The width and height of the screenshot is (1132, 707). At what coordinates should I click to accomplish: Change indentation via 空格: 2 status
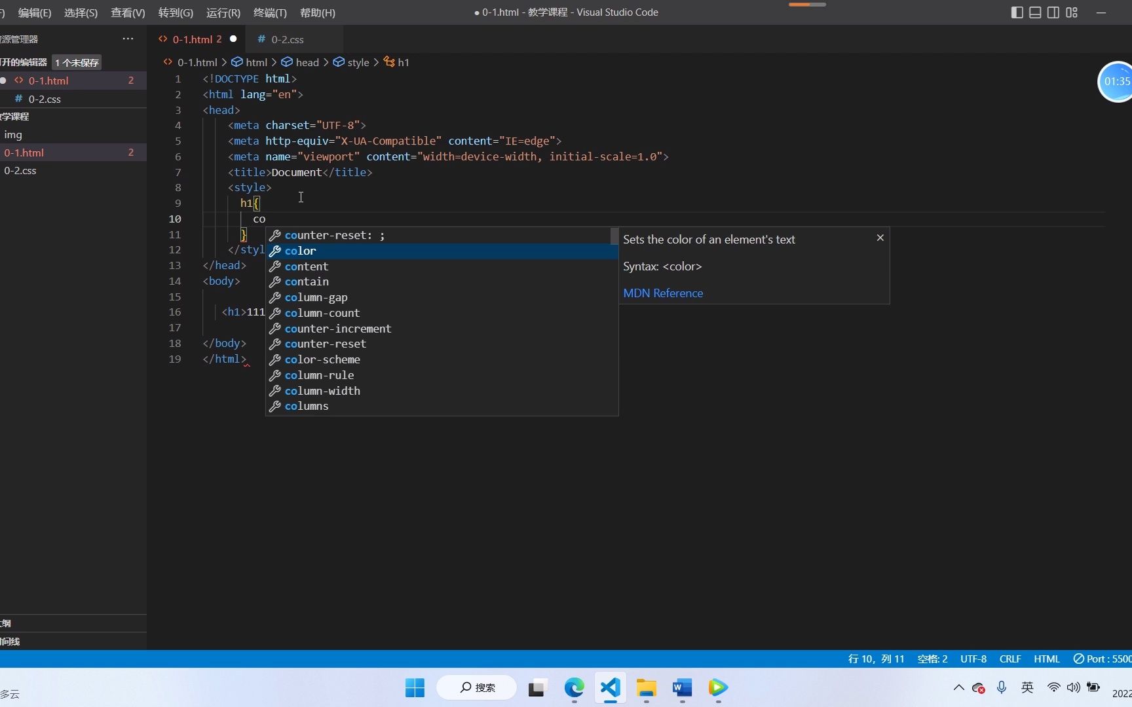click(x=932, y=659)
